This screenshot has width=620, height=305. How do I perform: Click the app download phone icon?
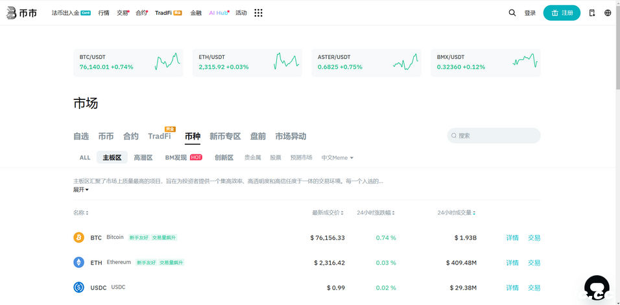point(592,13)
